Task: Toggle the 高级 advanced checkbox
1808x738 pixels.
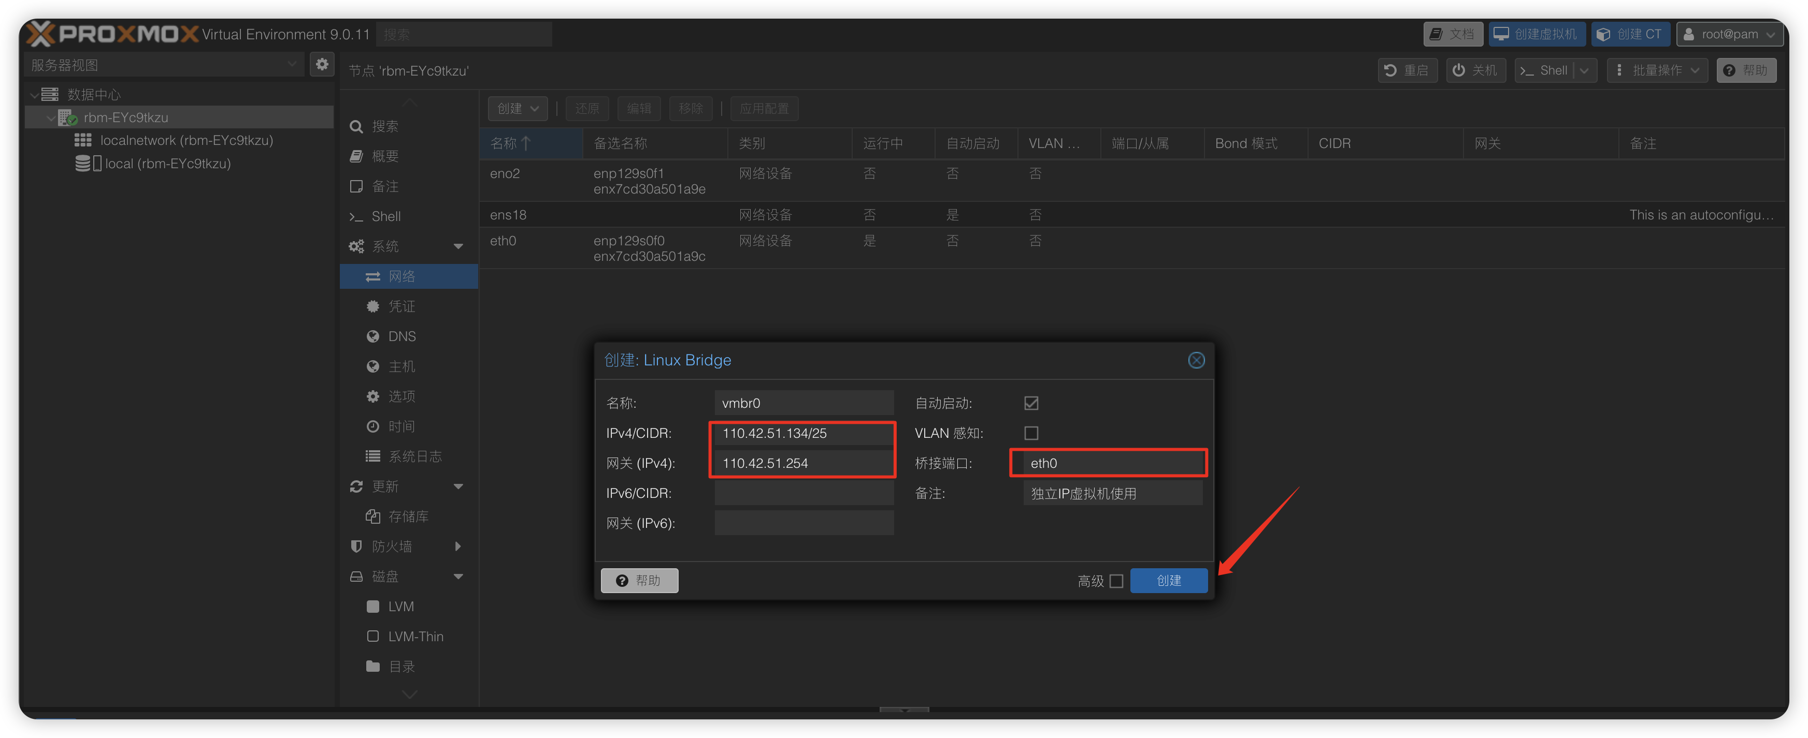Action: tap(1116, 581)
